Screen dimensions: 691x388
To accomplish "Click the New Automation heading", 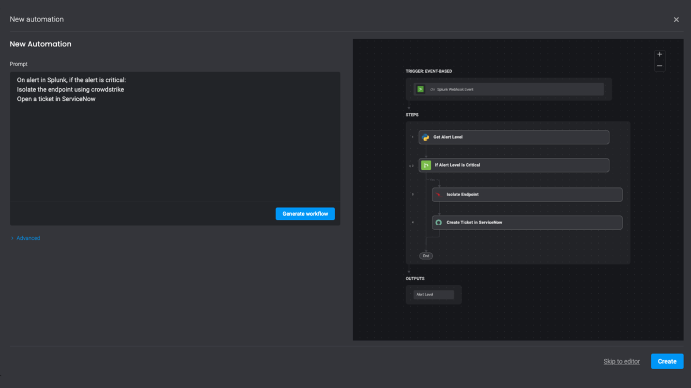I will [40, 44].
